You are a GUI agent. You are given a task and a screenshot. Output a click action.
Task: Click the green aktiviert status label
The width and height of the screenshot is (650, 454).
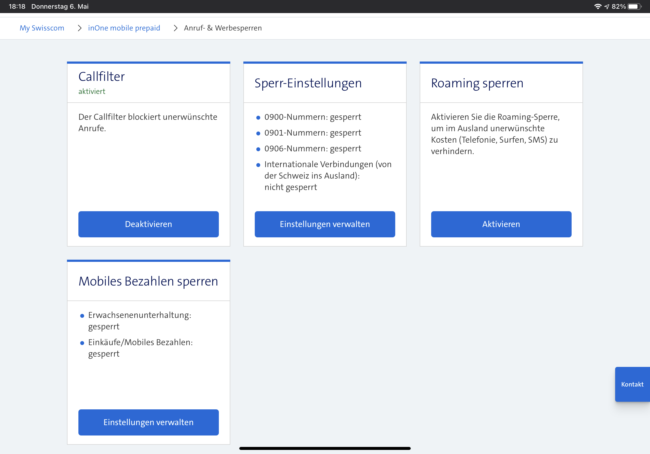coord(92,91)
